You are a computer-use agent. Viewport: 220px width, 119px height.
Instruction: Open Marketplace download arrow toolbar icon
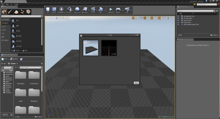[61, 10]
